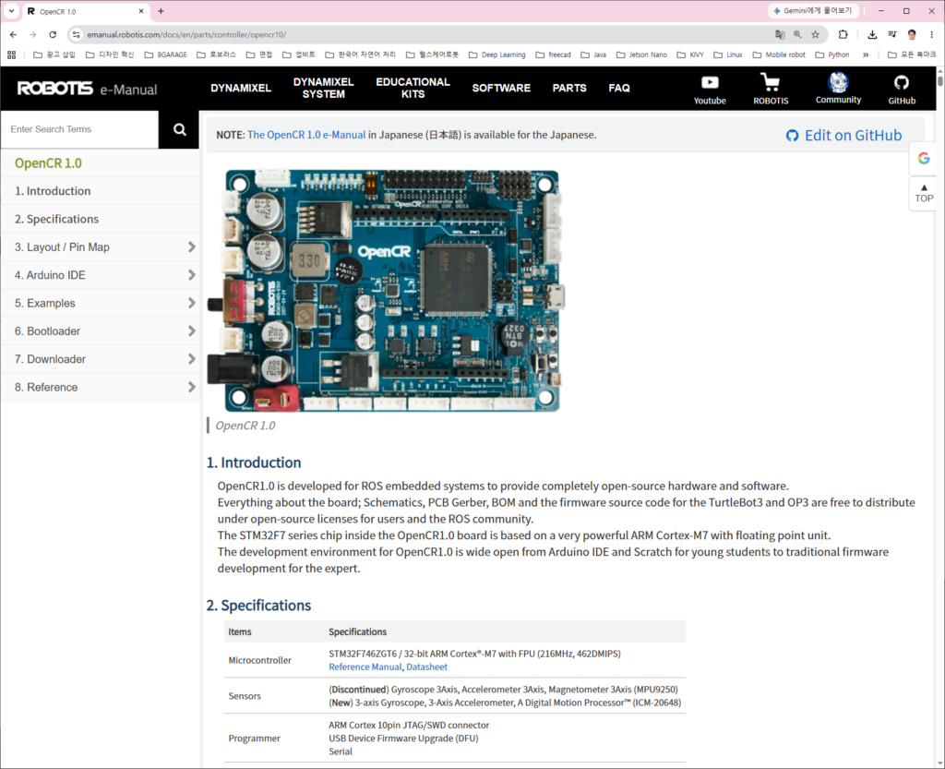
Task: Open Chrome three-dot menu
Action: point(932,34)
